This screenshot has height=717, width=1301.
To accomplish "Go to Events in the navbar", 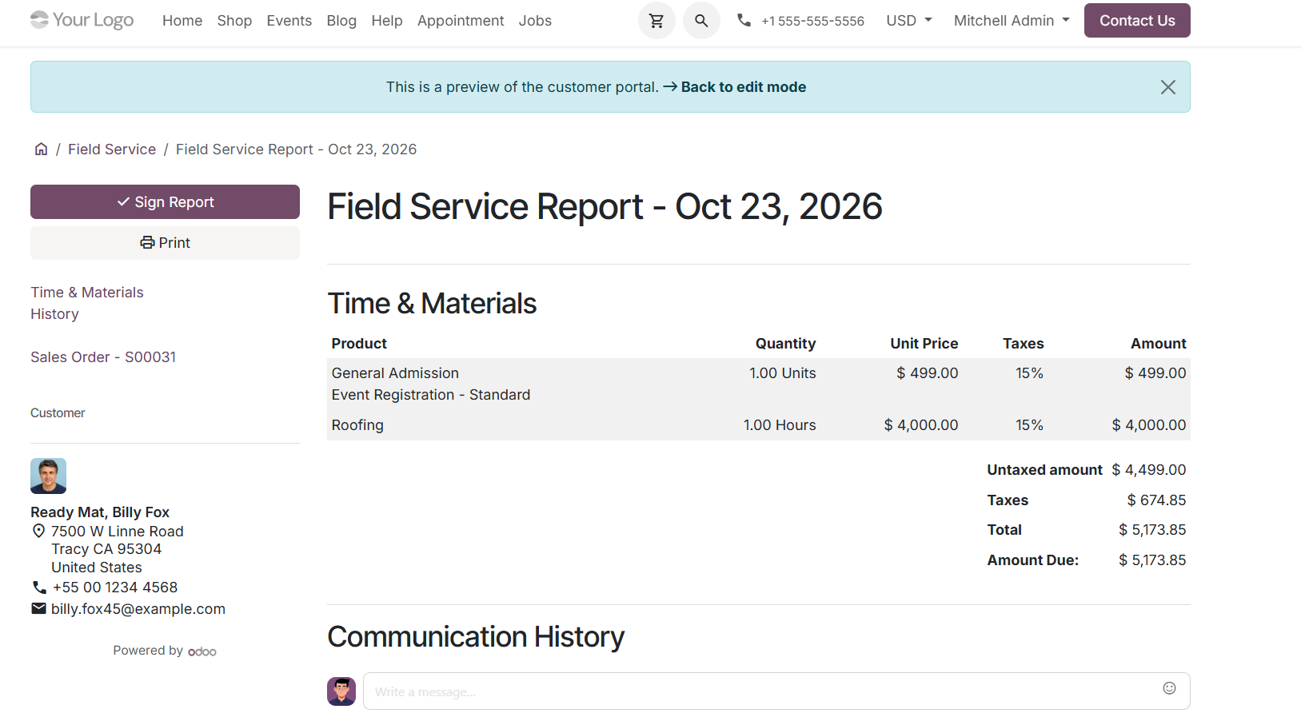I will click(289, 21).
